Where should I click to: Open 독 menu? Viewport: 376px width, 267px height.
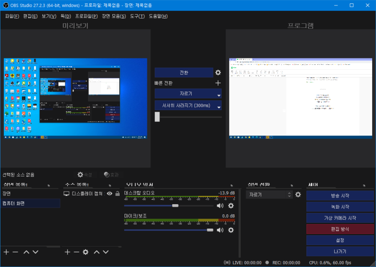66,16
